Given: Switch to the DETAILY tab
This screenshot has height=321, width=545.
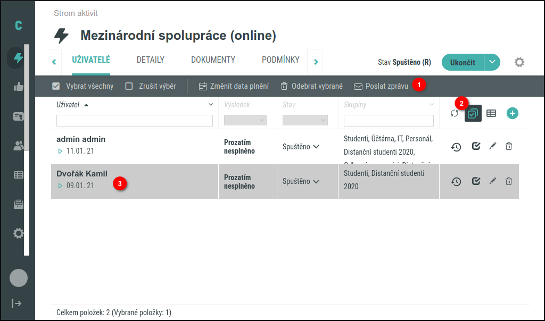Looking at the screenshot, I should pyautogui.click(x=150, y=60).
